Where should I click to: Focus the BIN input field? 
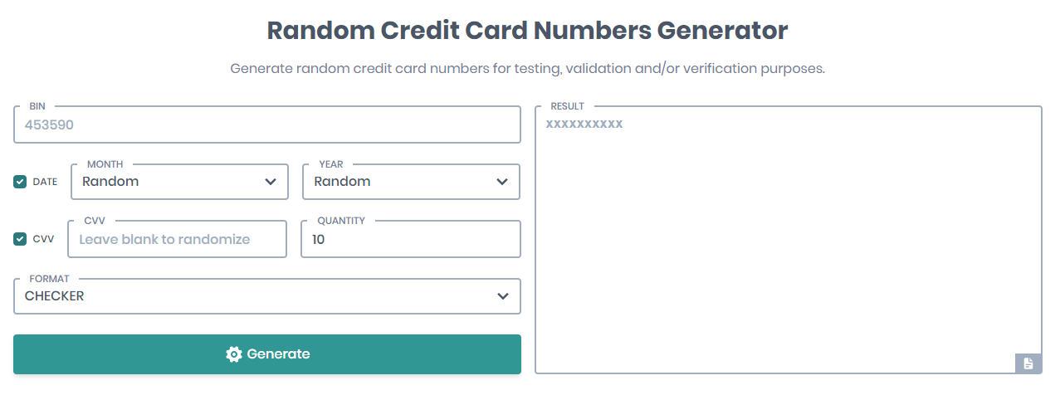(266, 125)
